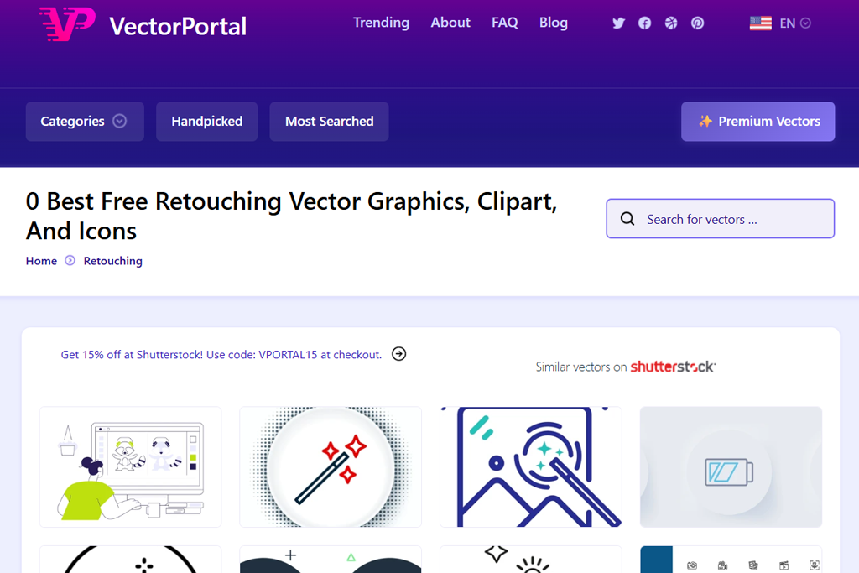This screenshot has height=573, width=859.
Task: Click the page heading about Retouching vectors
Action: (x=291, y=216)
